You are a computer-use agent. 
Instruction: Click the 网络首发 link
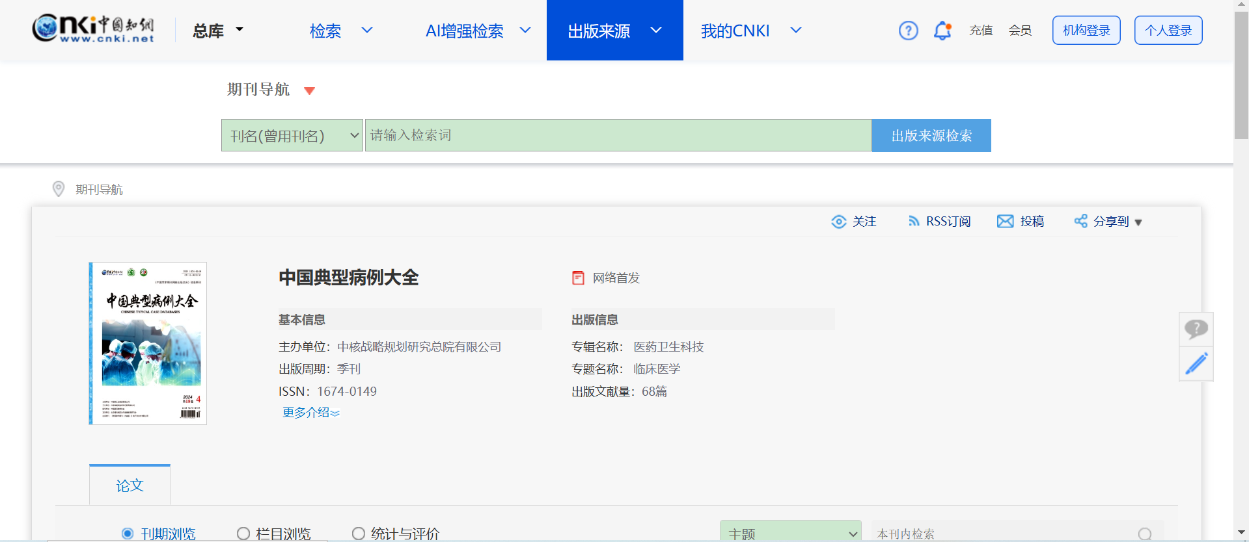[616, 278]
